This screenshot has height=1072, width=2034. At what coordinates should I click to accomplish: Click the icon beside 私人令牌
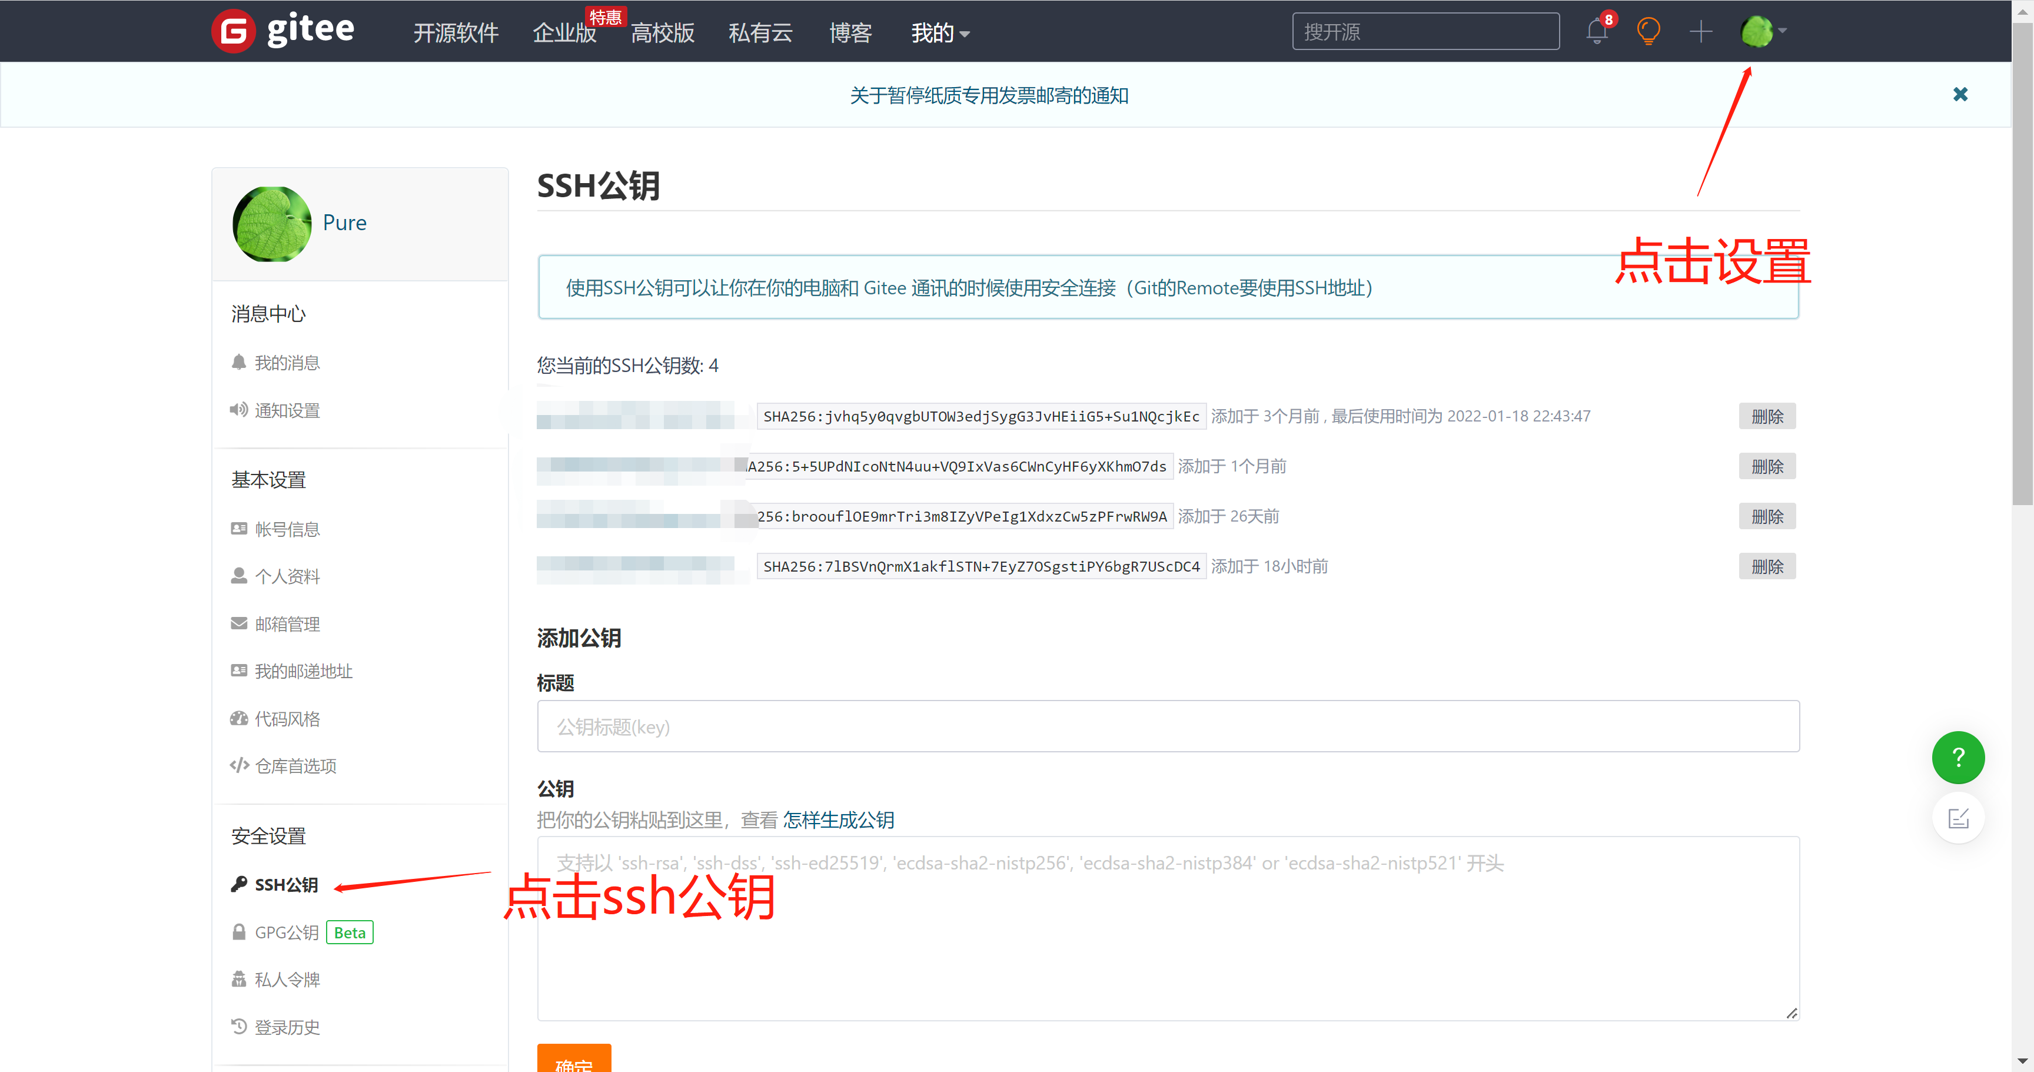pyautogui.click(x=238, y=979)
